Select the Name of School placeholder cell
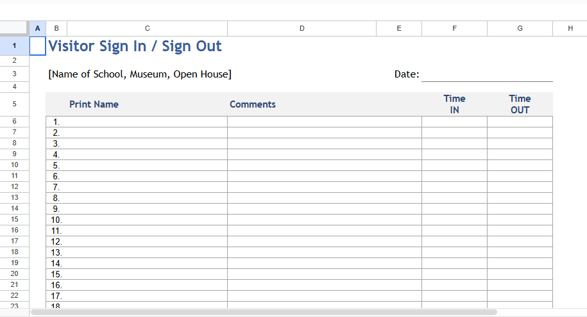 point(140,74)
